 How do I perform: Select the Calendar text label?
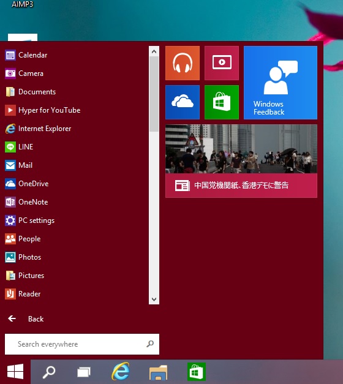(33, 55)
